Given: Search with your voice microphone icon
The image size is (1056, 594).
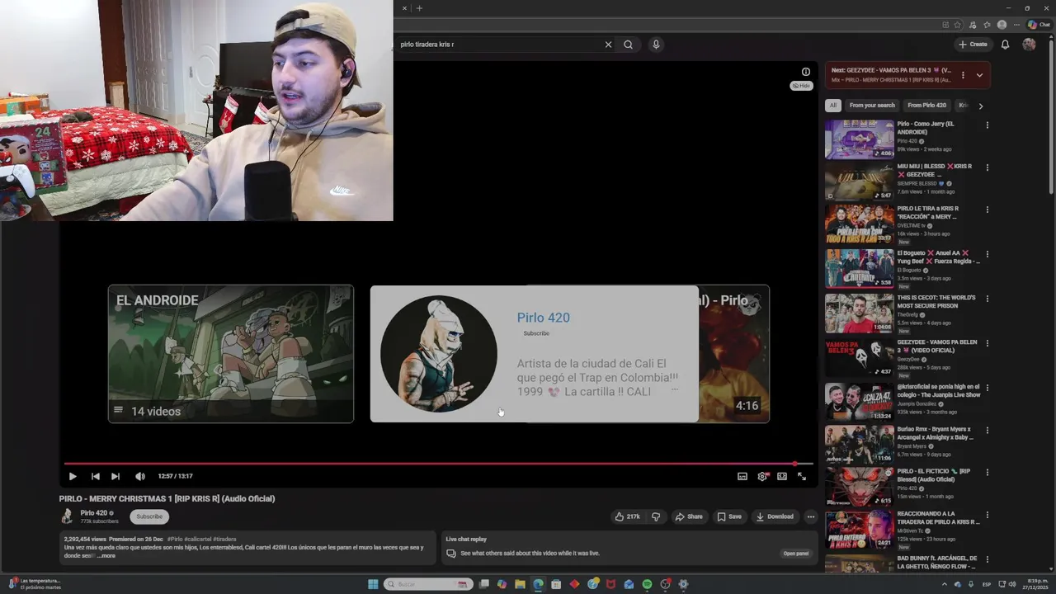Looking at the screenshot, I should point(656,45).
